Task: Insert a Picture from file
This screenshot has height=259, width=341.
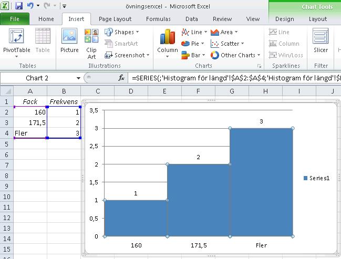Action: (69, 40)
